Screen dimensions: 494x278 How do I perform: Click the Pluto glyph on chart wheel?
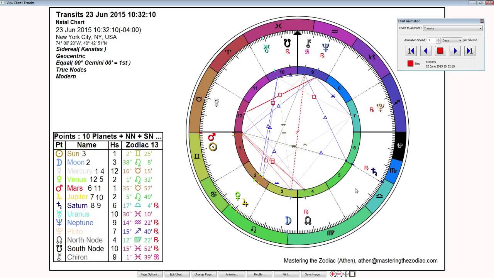click(x=380, y=107)
